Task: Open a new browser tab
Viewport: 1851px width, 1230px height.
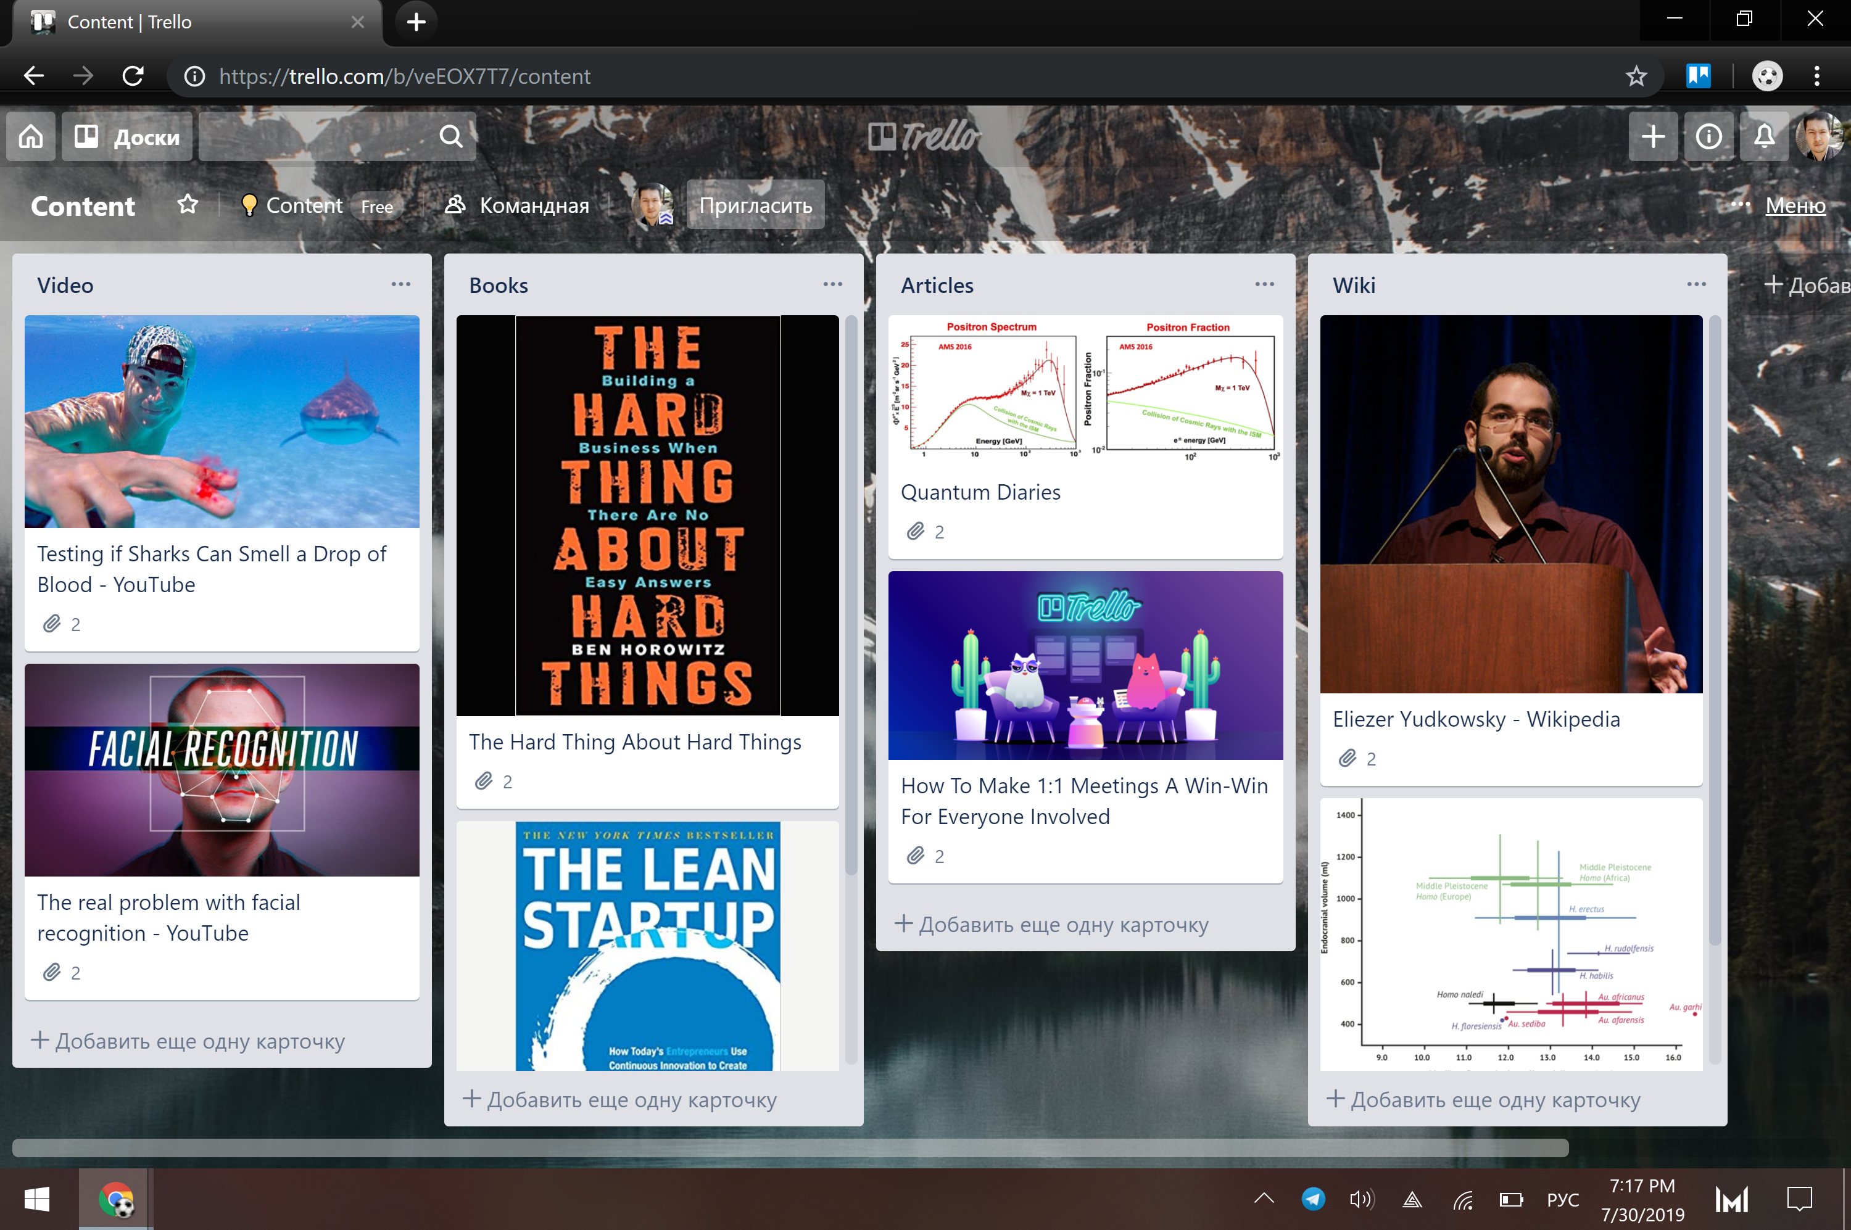Action: click(x=416, y=22)
